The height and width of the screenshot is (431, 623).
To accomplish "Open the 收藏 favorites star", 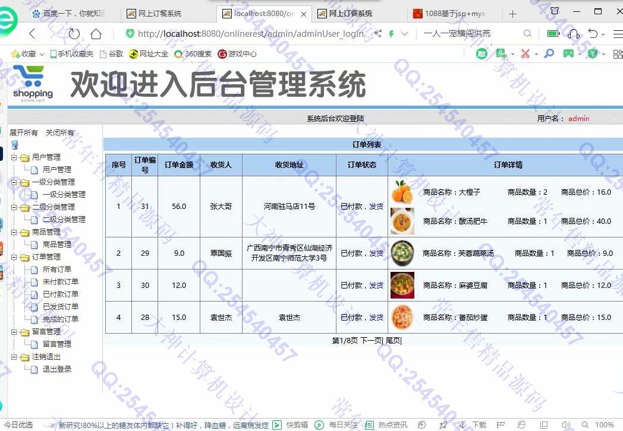I will pyautogui.click(x=15, y=53).
